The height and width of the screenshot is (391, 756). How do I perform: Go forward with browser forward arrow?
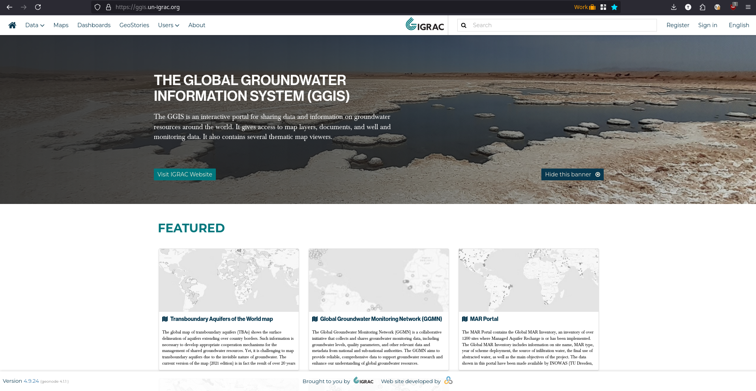(24, 7)
